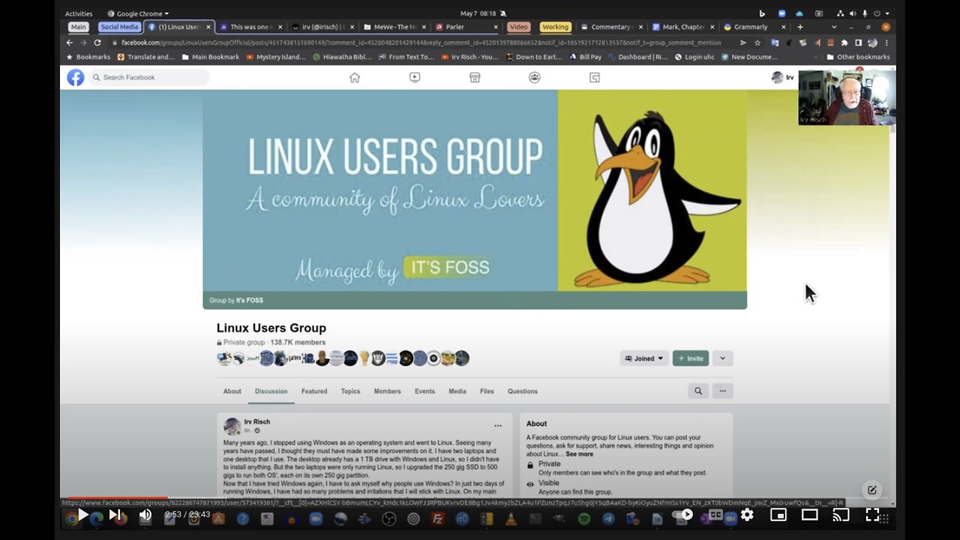The width and height of the screenshot is (960, 540).
Task: Open Chrome search tabs chevron
Action: pyautogui.click(x=834, y=27)
